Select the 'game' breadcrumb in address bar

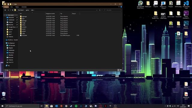(27, 10)
